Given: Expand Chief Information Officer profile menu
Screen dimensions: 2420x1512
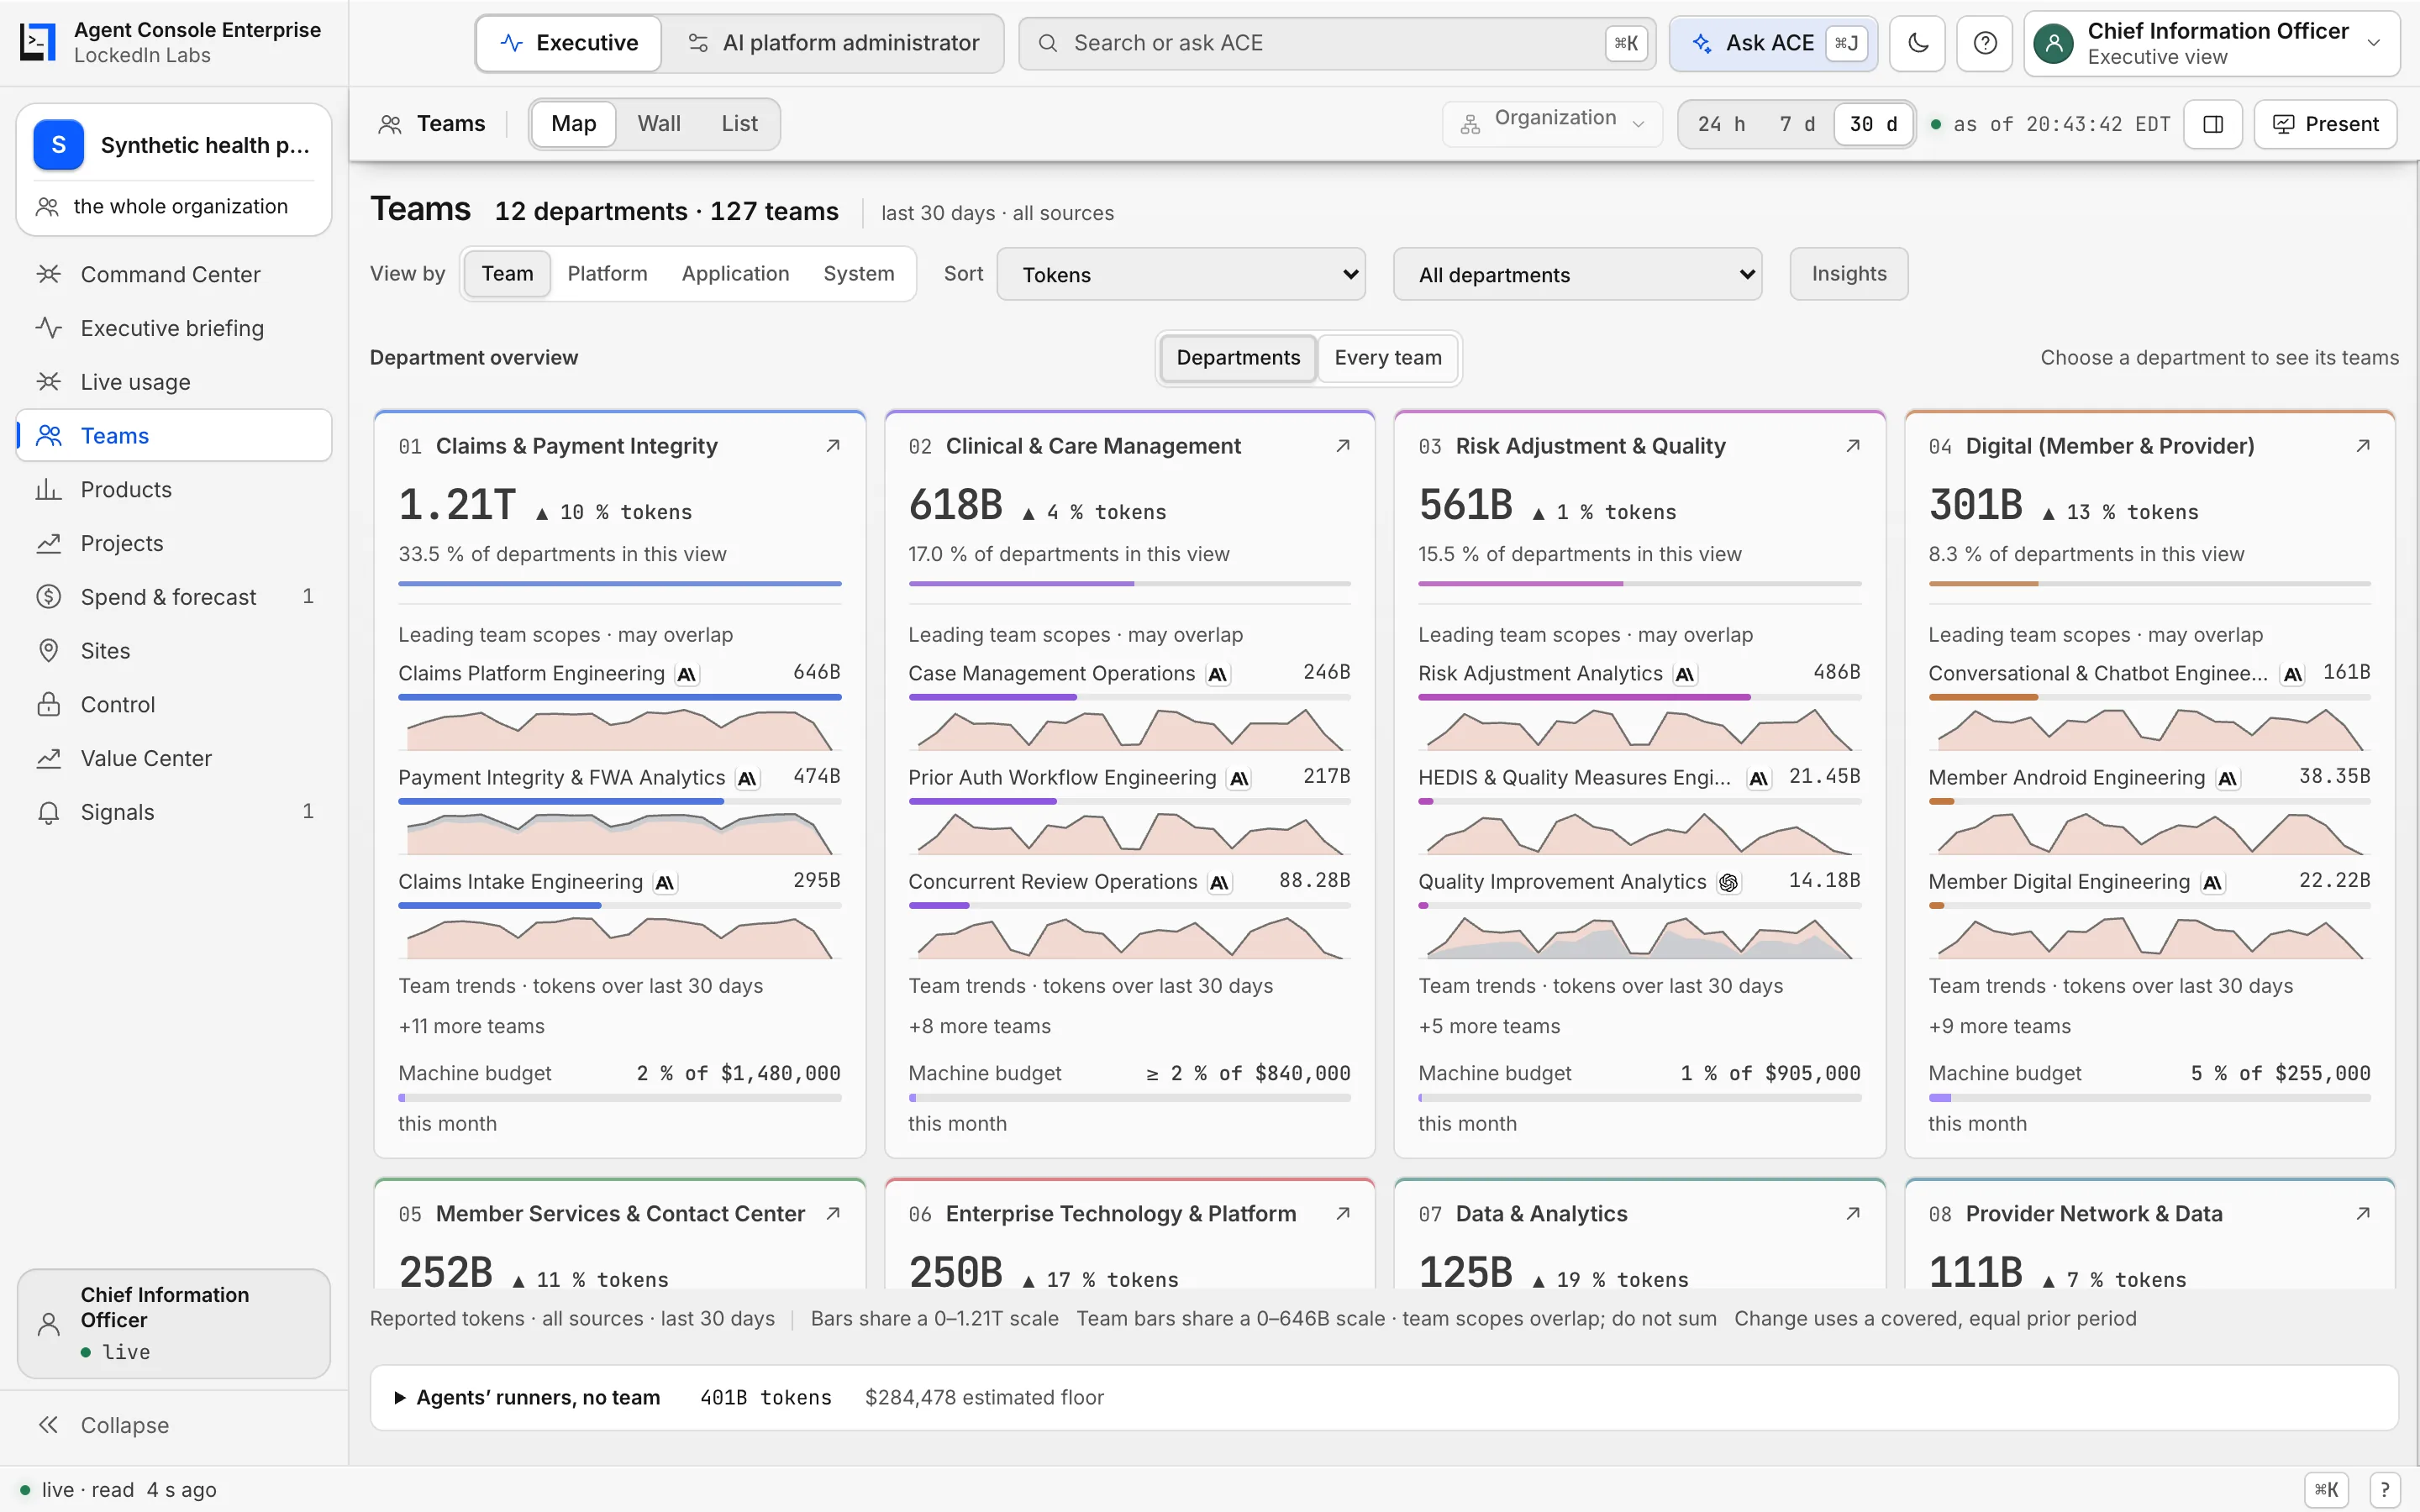Looking at the screenshot, I should [x=2212, y=43].
